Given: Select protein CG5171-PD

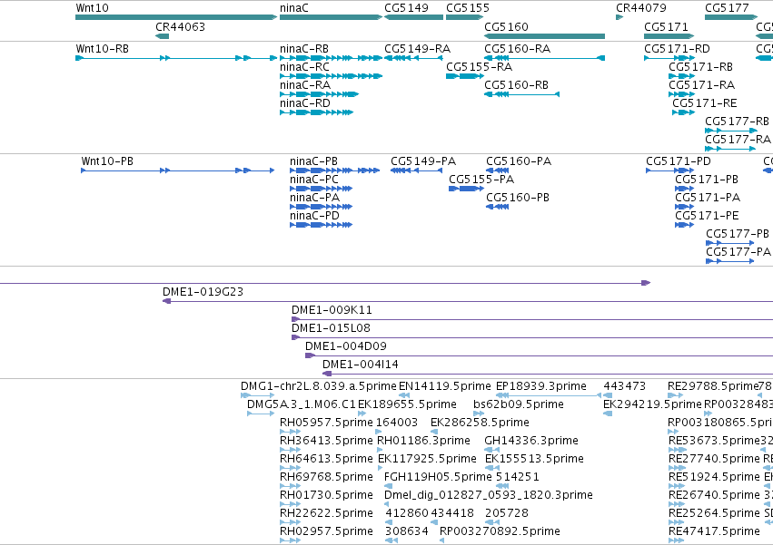Looking at the screenshot, I should coord(669,170).
